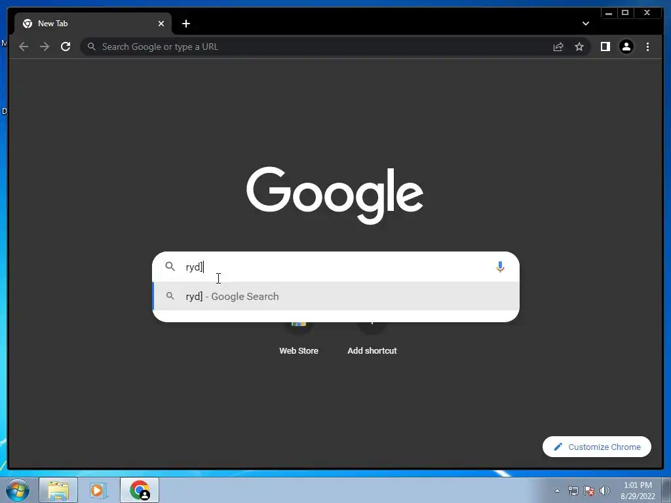671x503 pixels.
Task: Click the magnifier icon in the search box
Action: click(170, 267)
